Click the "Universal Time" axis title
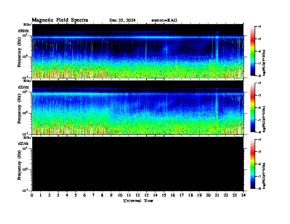 tap(138, 201)
